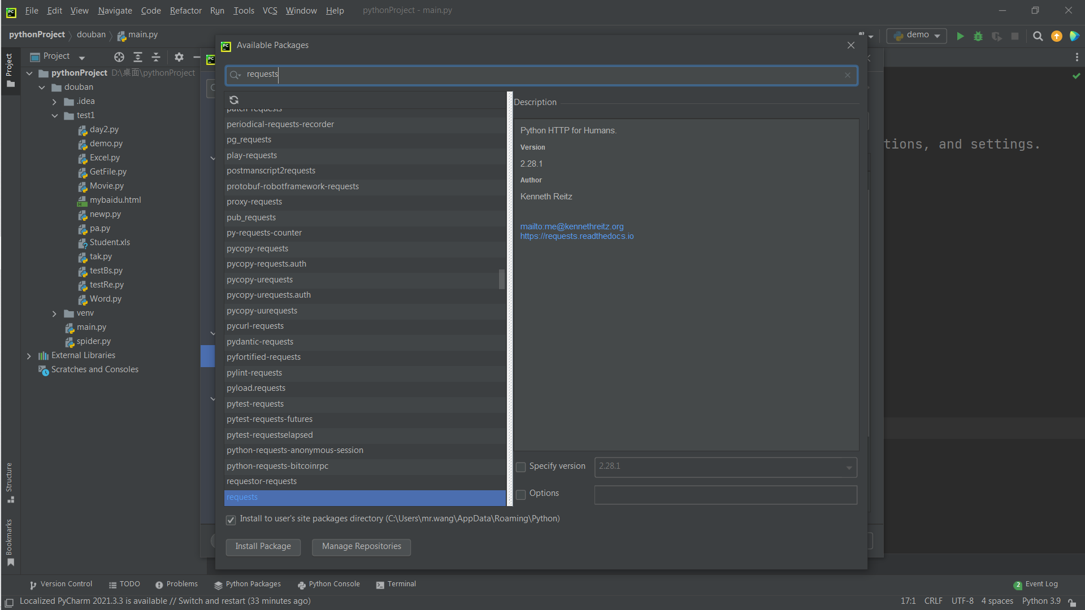This screenshot has width=1085, height=610.
Task: Open Search Everywhere magnifier icon
Action: click(x=1038, y=36)
